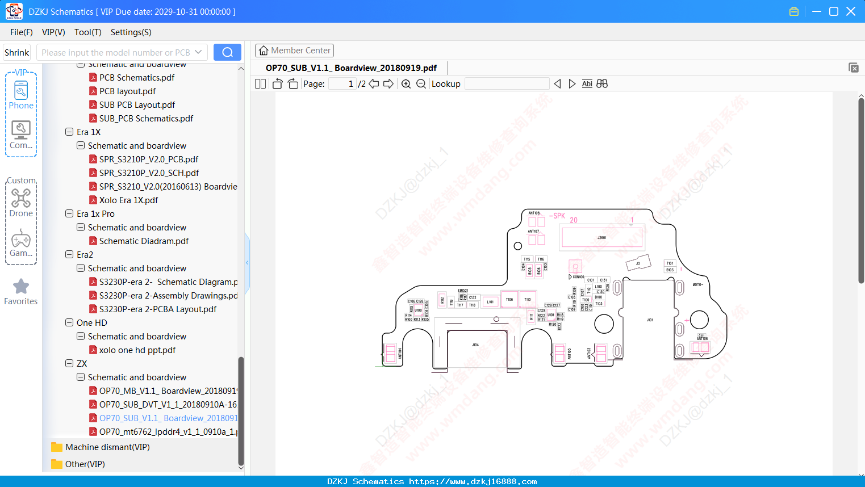The width and height of the screenshot is (865, 487).
Task: Click the sidebar collapse handle
Action: pyautogui.click(x=247, y=262)
